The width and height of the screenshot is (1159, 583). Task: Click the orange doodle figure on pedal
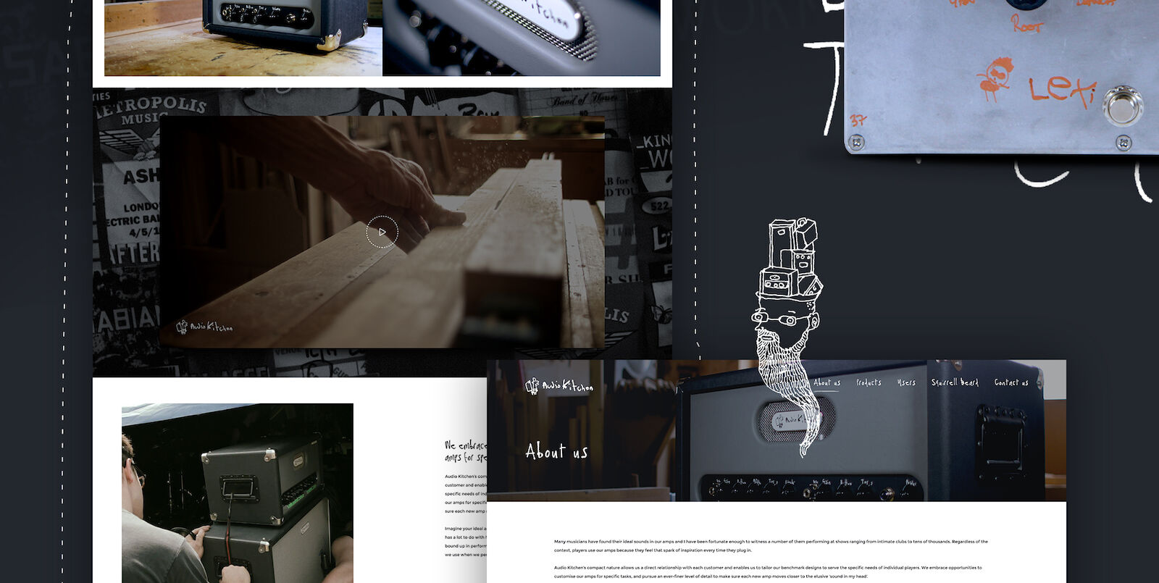(994, 78)
